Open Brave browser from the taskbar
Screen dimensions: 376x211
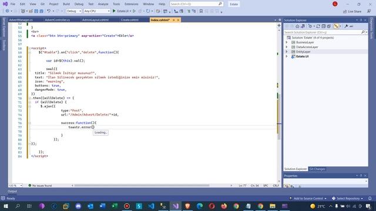(x=187, y=206)
